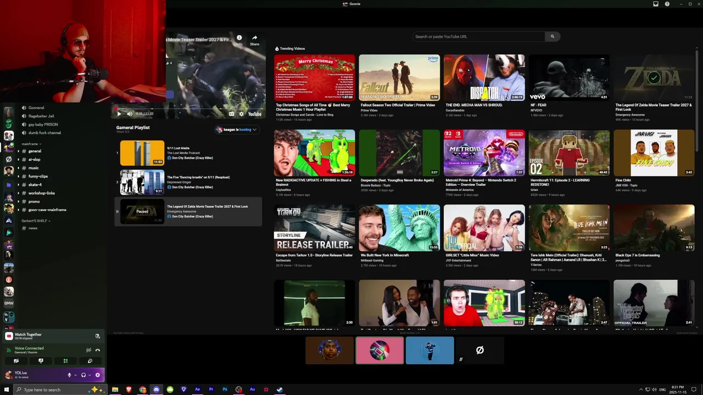The height and width of the screenshot is (395, 703).
Task: Toggle camera on in voice panel
Action: (16, 361)
